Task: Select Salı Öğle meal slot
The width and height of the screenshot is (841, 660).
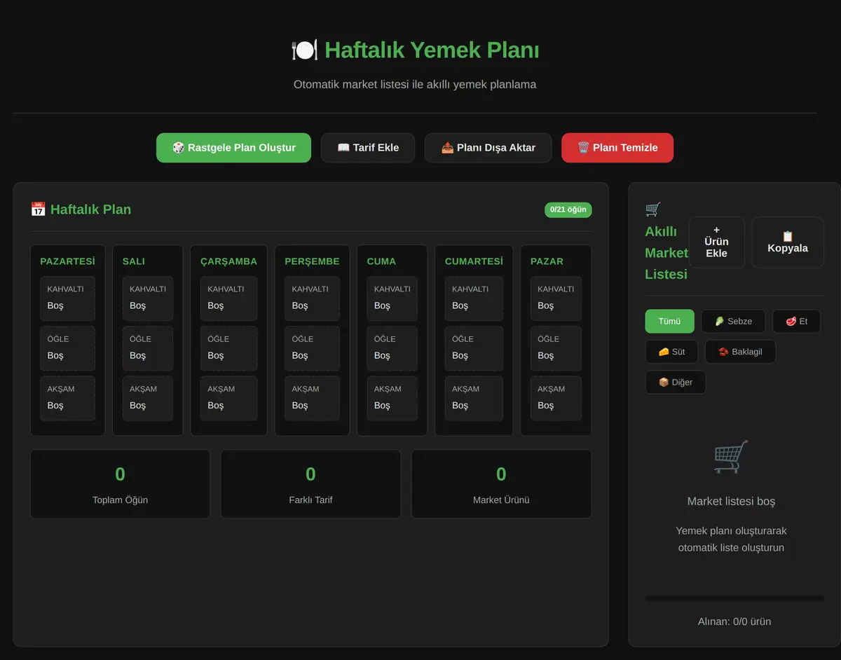Action: 148,348
